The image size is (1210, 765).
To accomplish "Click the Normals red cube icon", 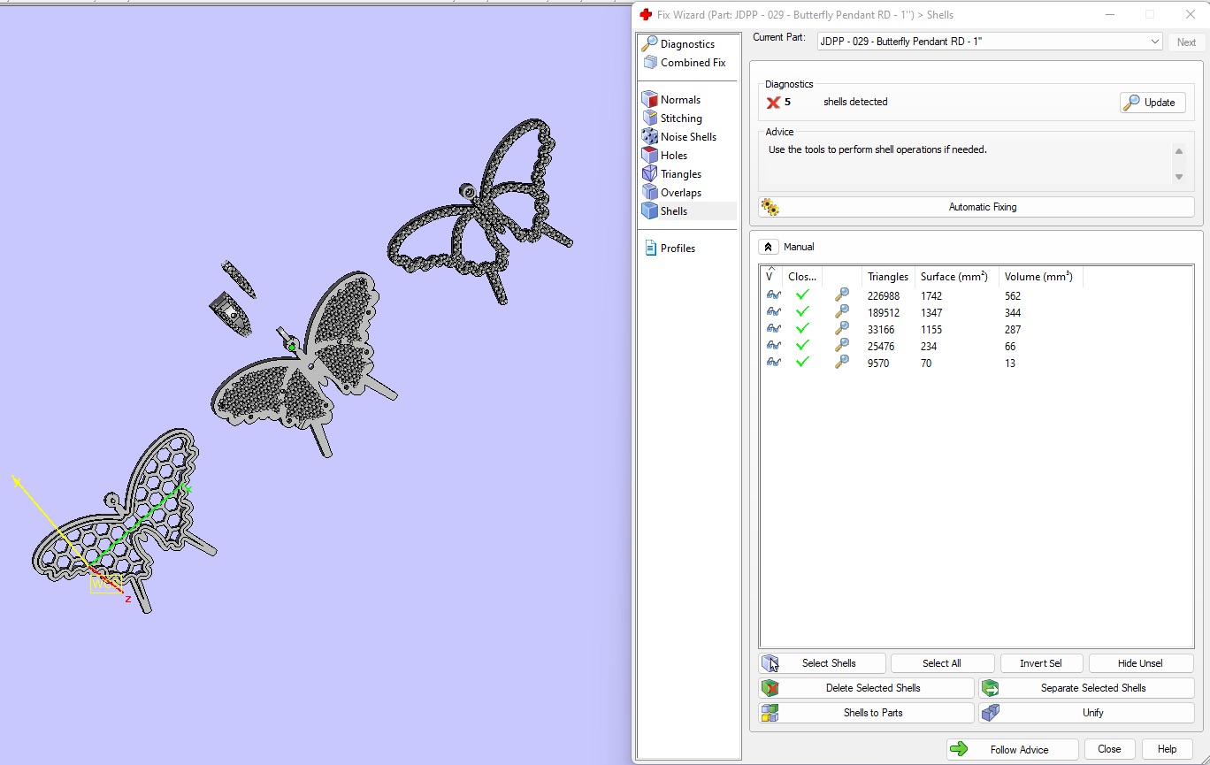I will tap(650, 99).
